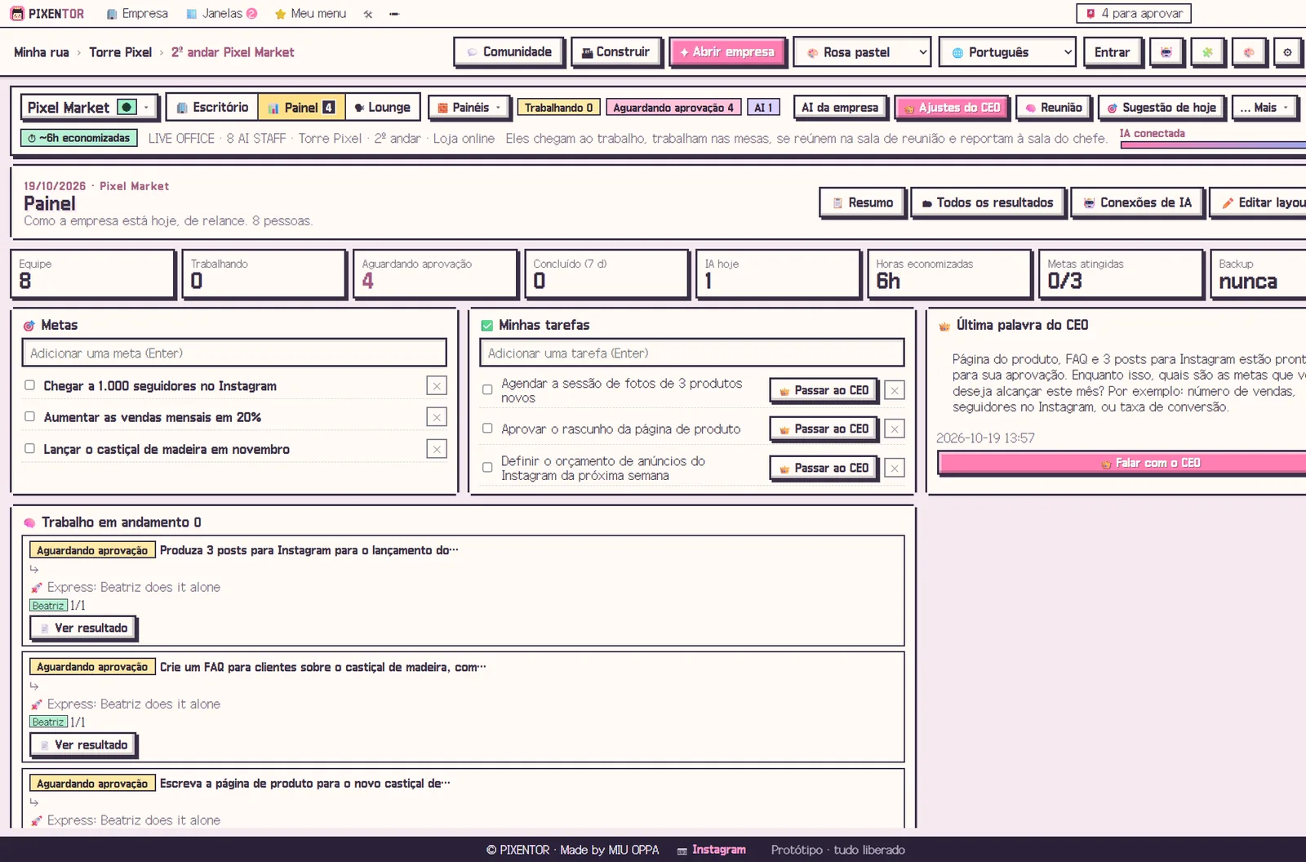
Task: Remove goal 'Lançar o castiçal de madeira em novembro'
Action: (437, 449)
